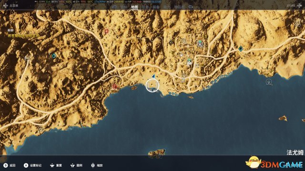
Task: Click the grey icon right of house marker
Action: click(x=197, y=66)
